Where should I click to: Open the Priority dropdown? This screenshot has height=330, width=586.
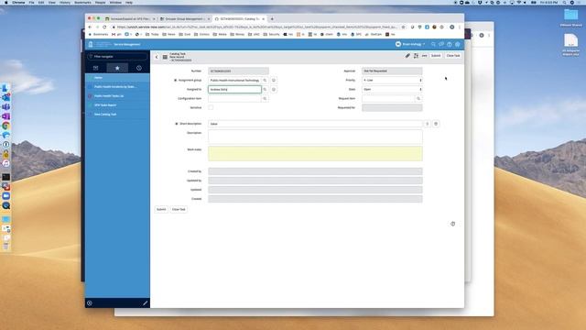pos(392,81)
